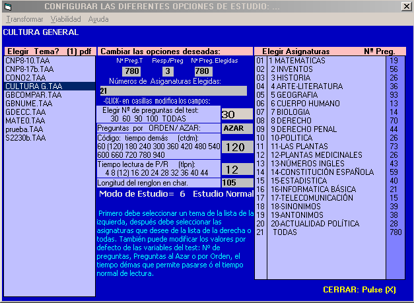Select subject 19-ANTONIMOS
Screen dimensions: 414x303
click(326, 215)
